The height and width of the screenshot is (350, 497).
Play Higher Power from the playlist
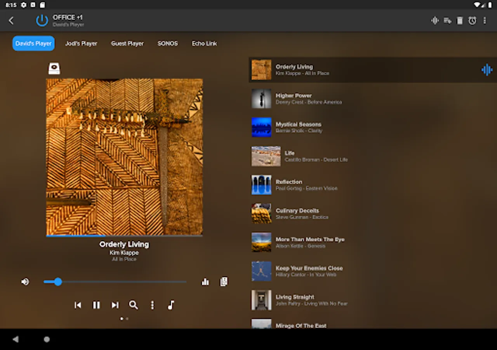coord(373,99)
